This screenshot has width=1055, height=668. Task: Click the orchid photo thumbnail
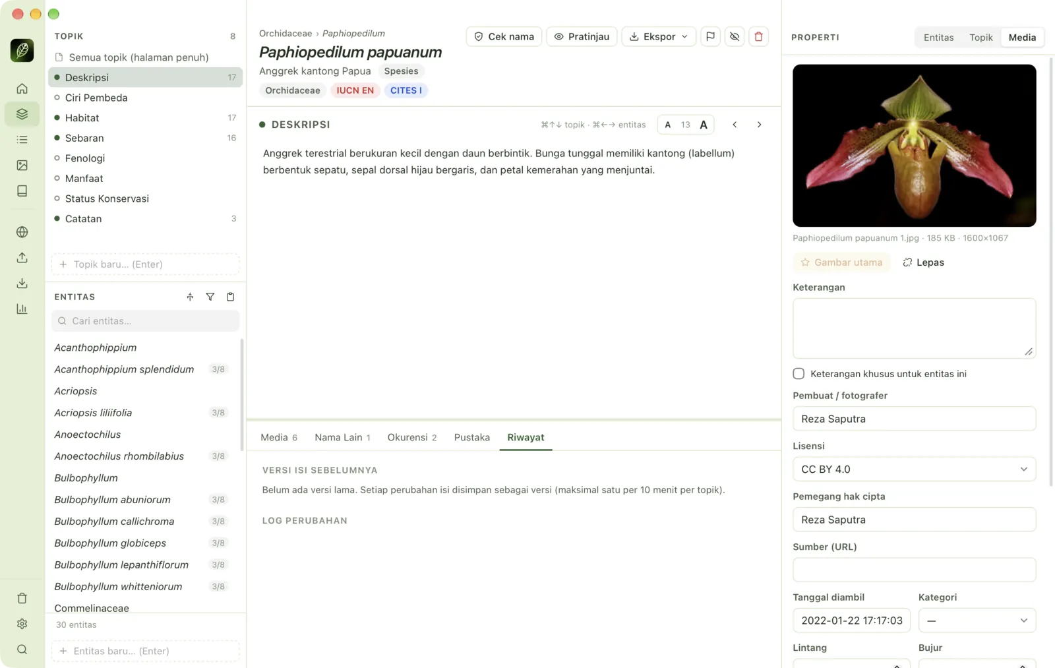(x=914, y=146)
